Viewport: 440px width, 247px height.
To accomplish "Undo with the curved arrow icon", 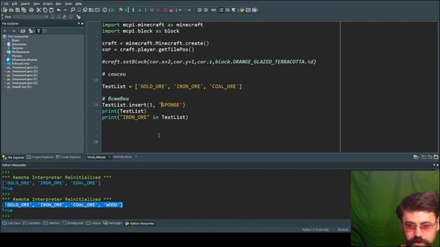I will pos(58,10).
